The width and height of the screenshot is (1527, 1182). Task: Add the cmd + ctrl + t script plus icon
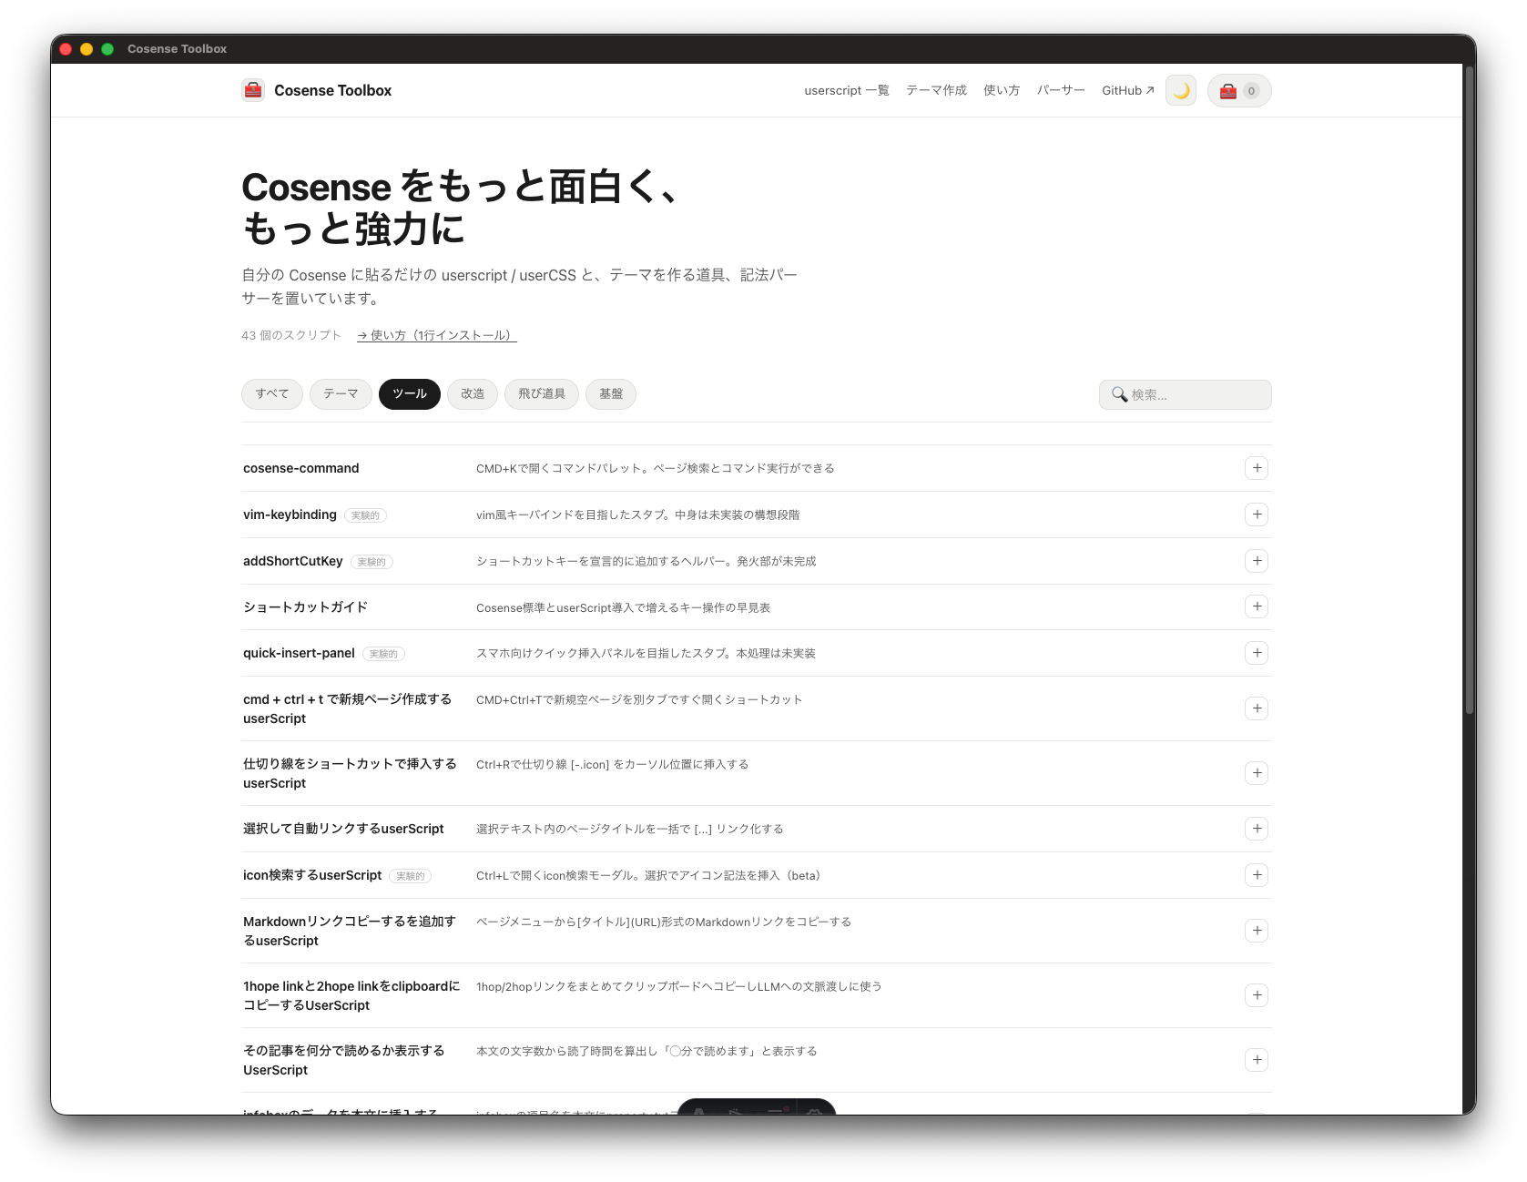[x=1257, y=708]
